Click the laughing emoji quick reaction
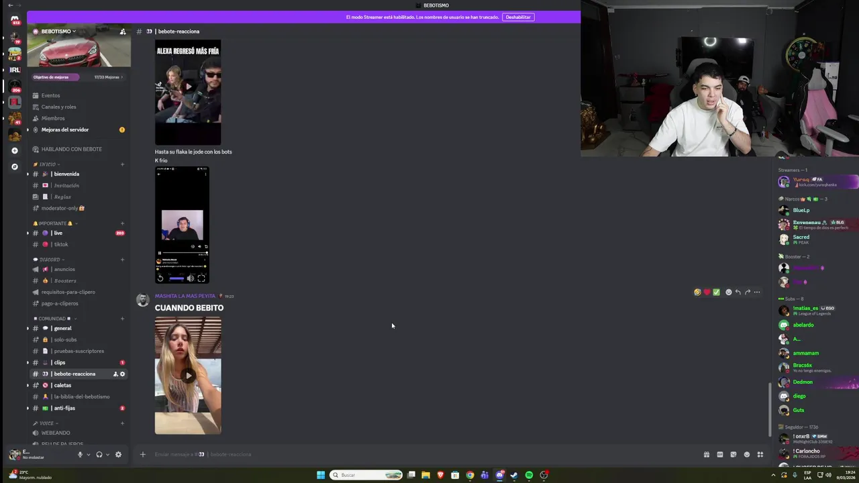The height and width of the screenshot is (483, 859). pyautogui.click(x=697, y=292)
